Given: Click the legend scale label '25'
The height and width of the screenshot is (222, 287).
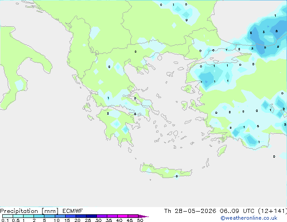Looking at the screenshot, I should coord(88,220).
